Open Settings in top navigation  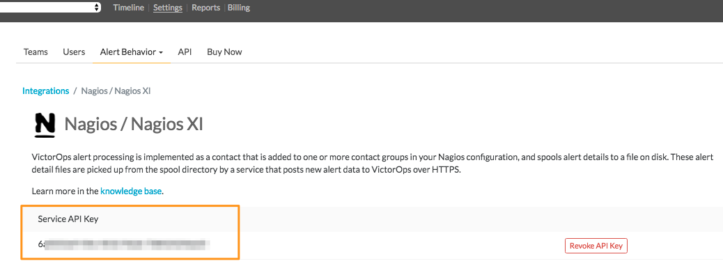pos(168,8)
